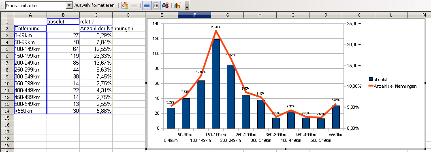Select the Entfernung cell

pos(30,29)
